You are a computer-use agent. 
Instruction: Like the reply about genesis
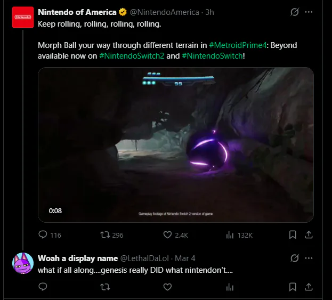pyautogui.click(x=167, y=287)
